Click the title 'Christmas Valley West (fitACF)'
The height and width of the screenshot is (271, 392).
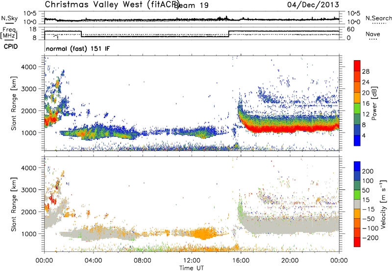112,5
